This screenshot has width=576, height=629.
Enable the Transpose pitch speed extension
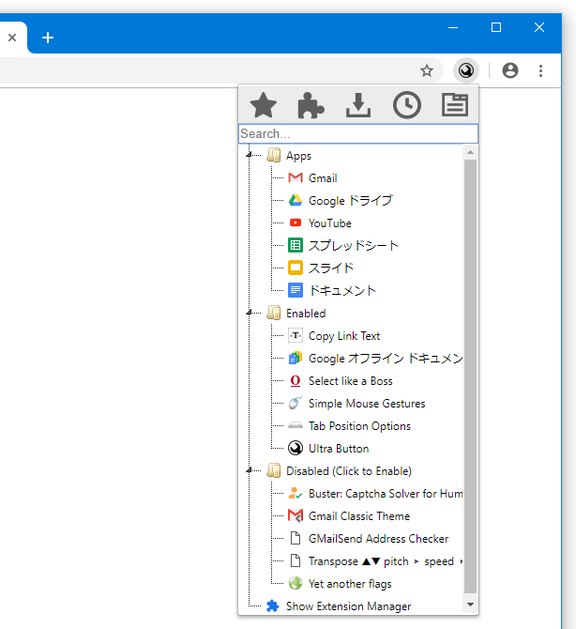point(386,560)
